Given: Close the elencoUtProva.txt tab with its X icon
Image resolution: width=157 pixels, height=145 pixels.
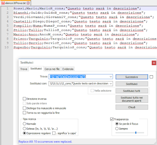Looking at the screenshot, I should click(x=28, y=3).
